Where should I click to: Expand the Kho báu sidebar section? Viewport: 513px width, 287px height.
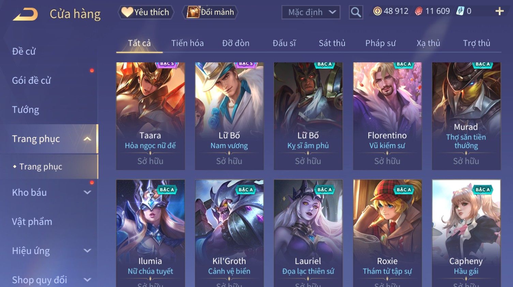[x=87, y=192]
